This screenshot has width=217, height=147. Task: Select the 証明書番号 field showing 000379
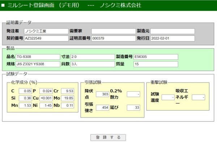pos(113,38)
